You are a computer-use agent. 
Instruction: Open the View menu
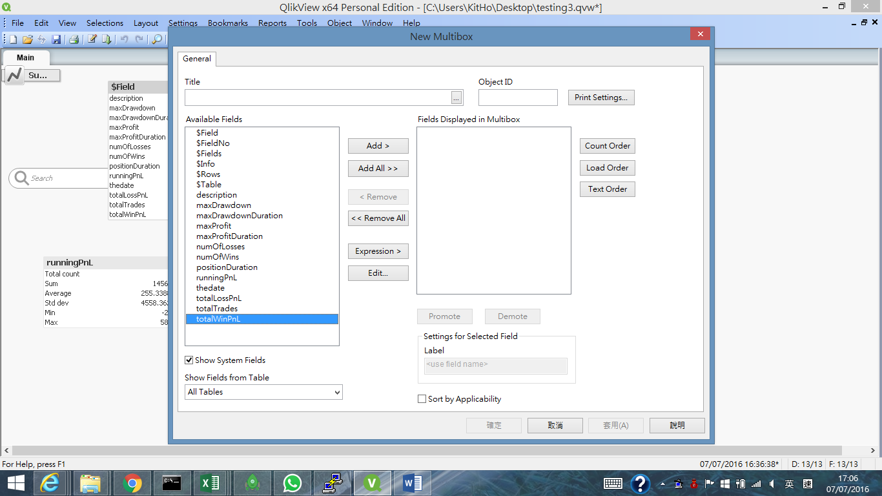(67, 23)
